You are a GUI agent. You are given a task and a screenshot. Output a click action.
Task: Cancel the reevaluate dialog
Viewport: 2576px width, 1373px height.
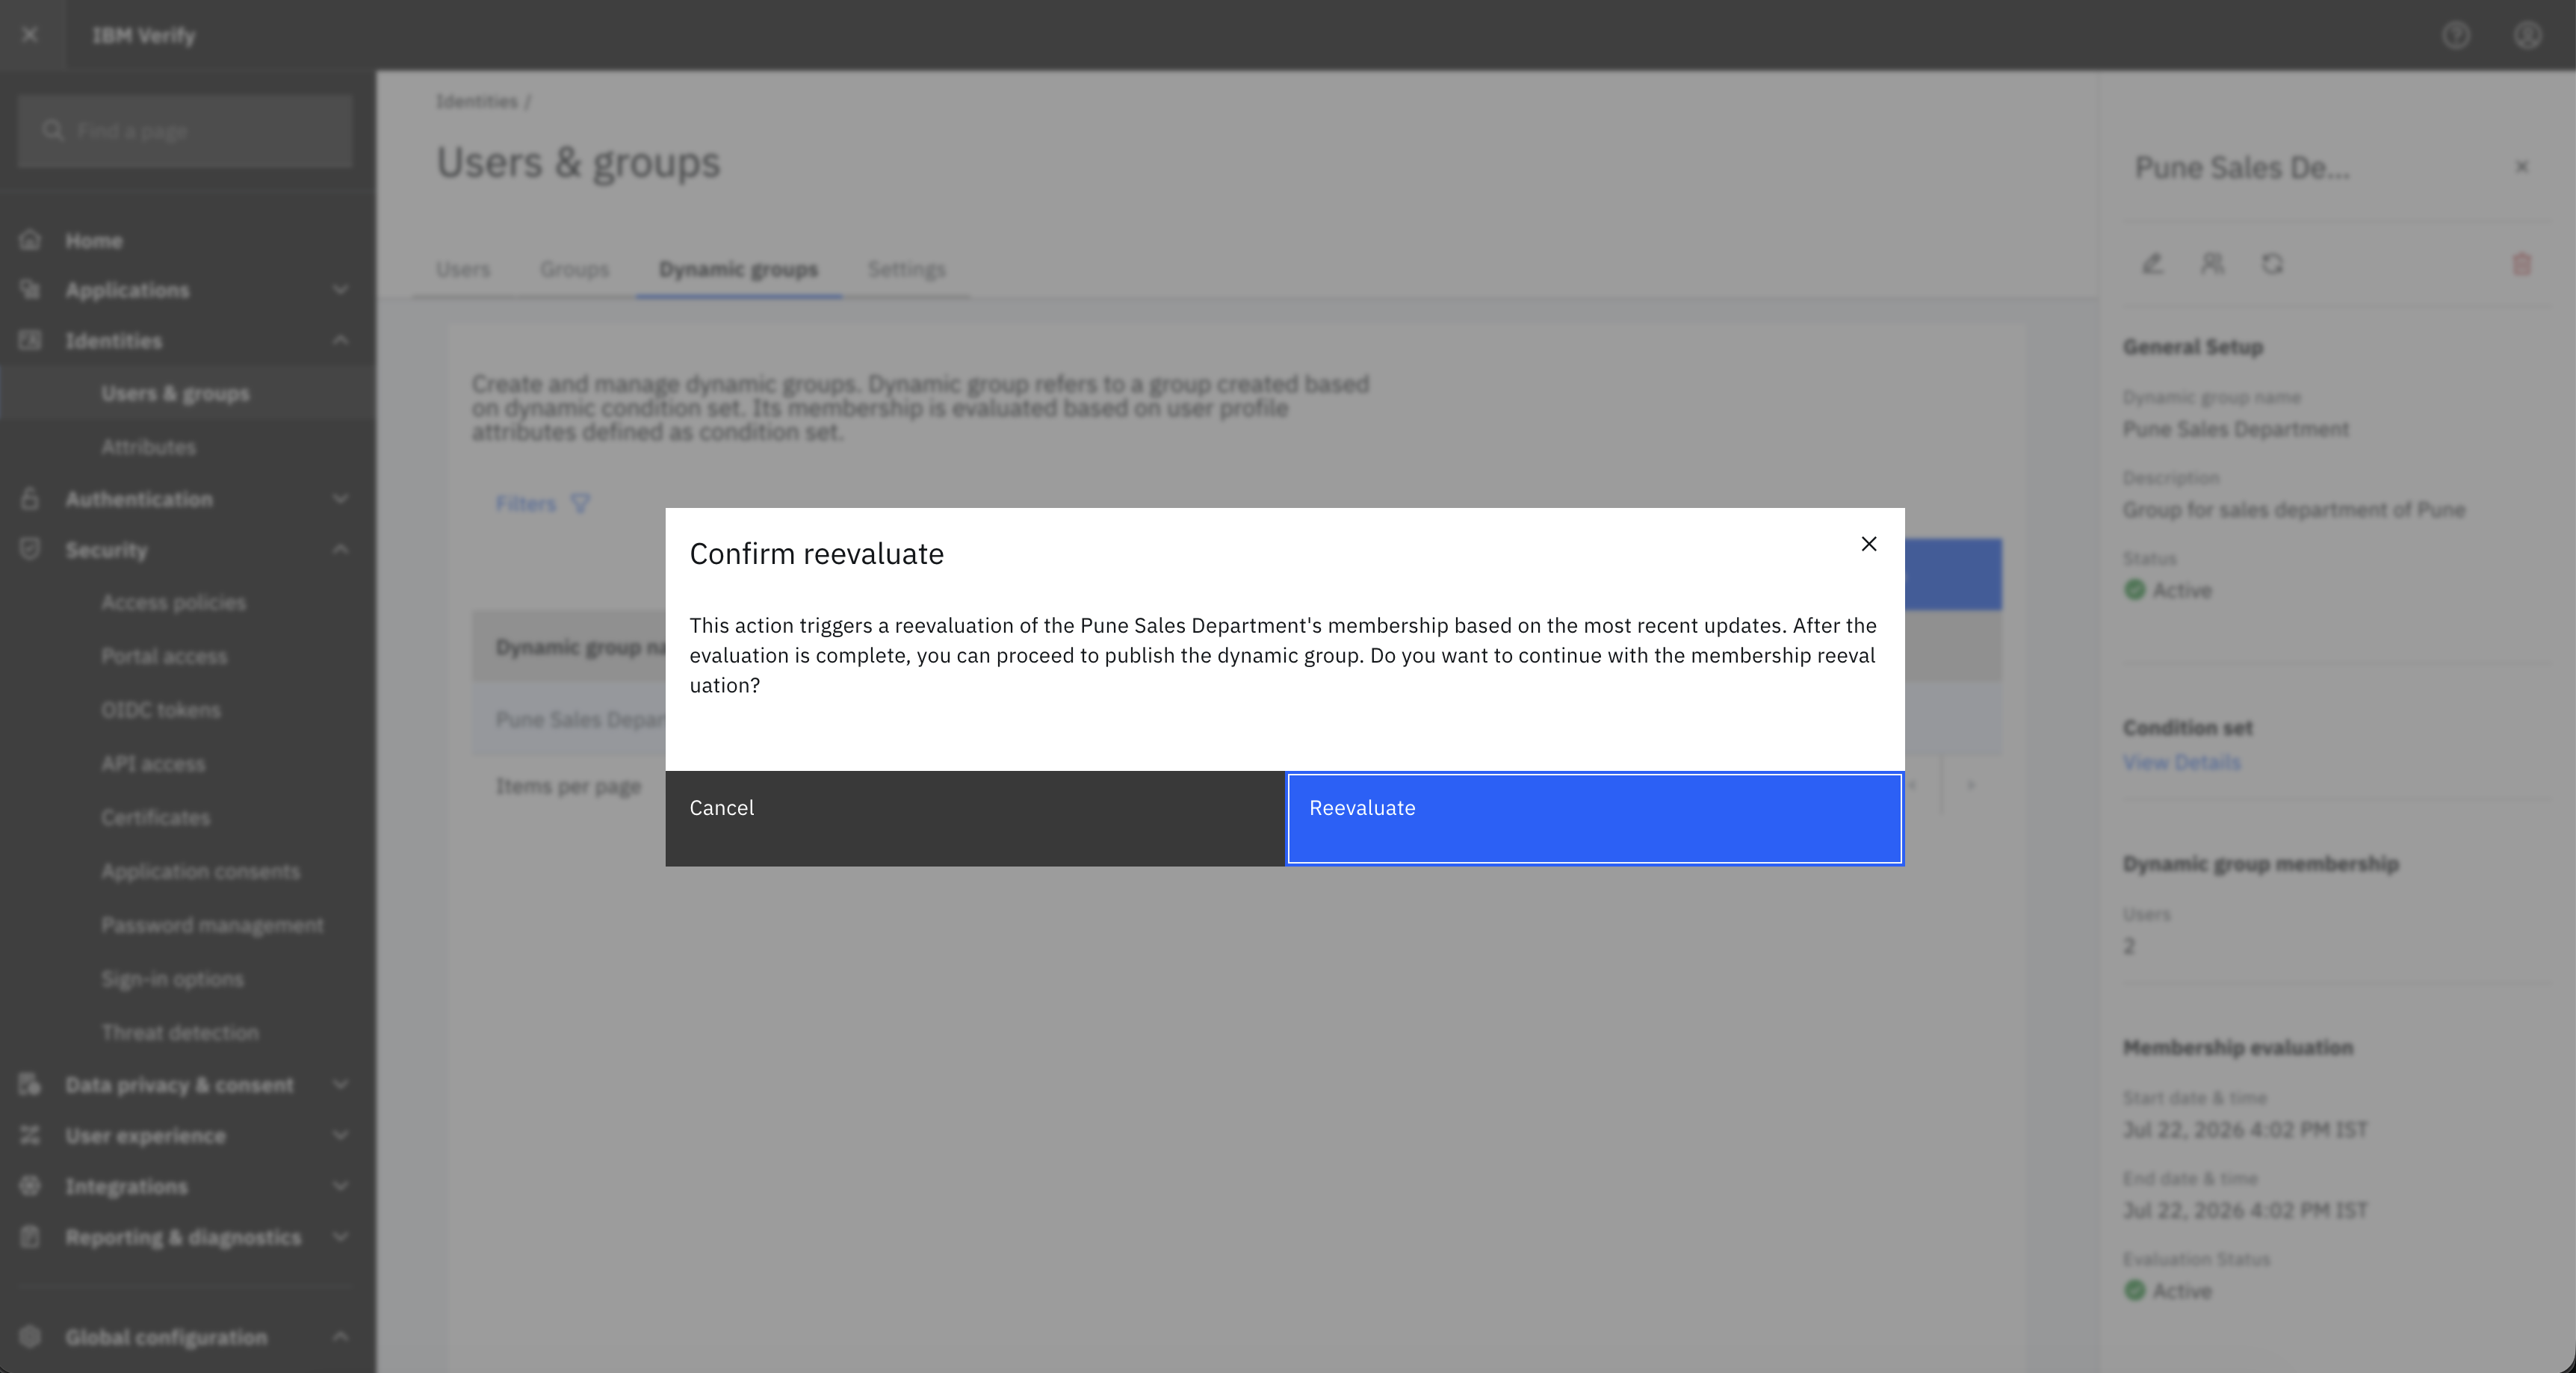[x=975, y=818]
